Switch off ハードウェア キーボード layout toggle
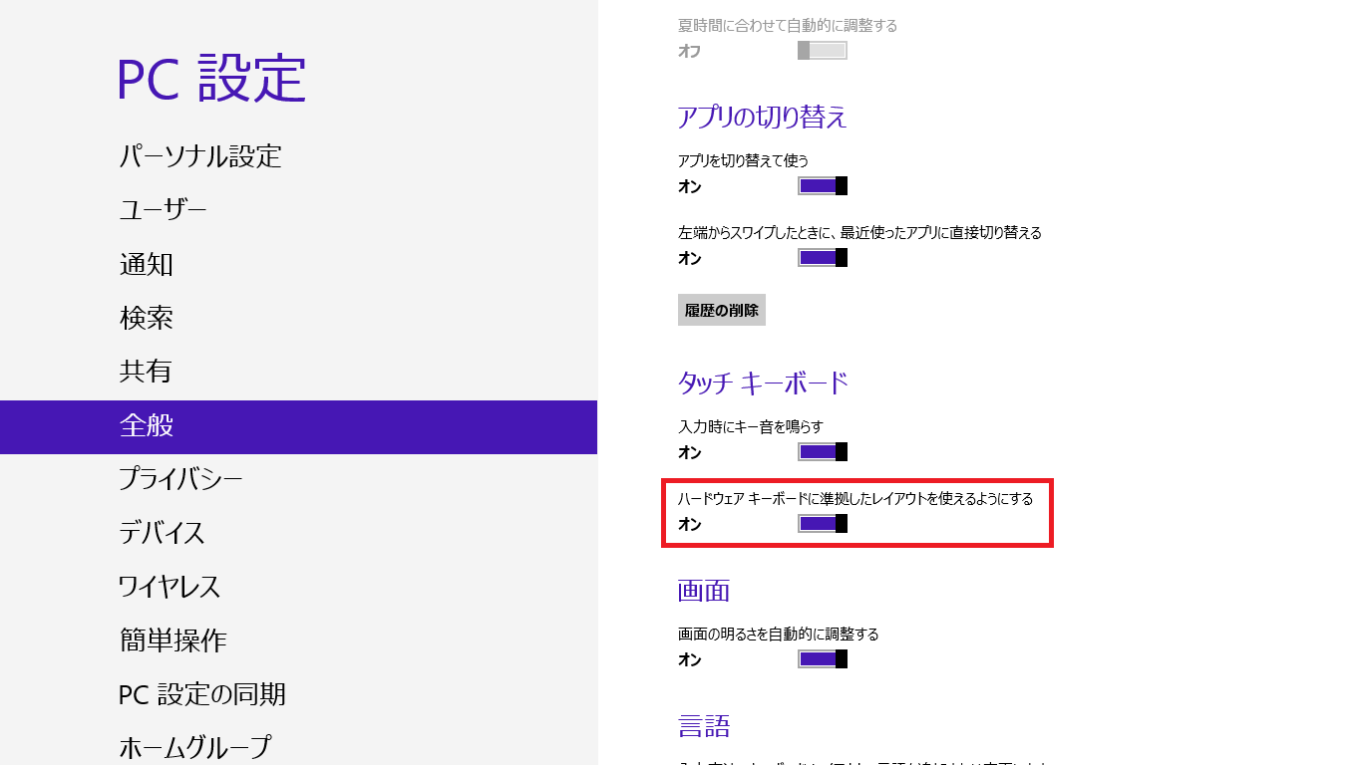The image size is (1362, 765). click(x=822, y=524)
